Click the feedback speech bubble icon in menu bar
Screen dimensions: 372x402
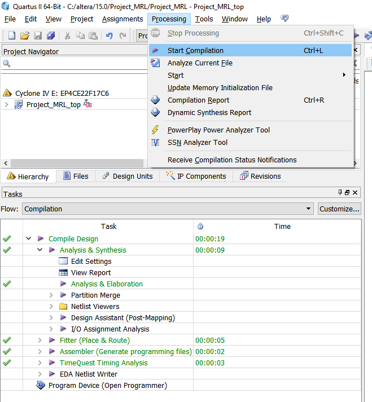(x=285, y=18)
